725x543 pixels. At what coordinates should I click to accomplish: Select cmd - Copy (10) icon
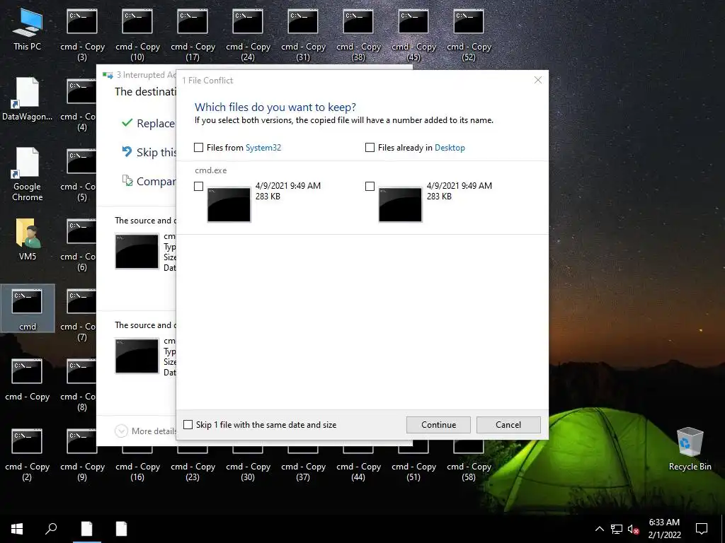137,35
